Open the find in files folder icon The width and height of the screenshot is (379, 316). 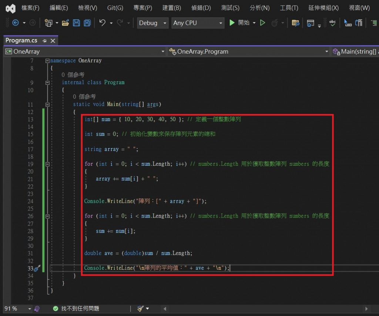(x=295, y=23)
